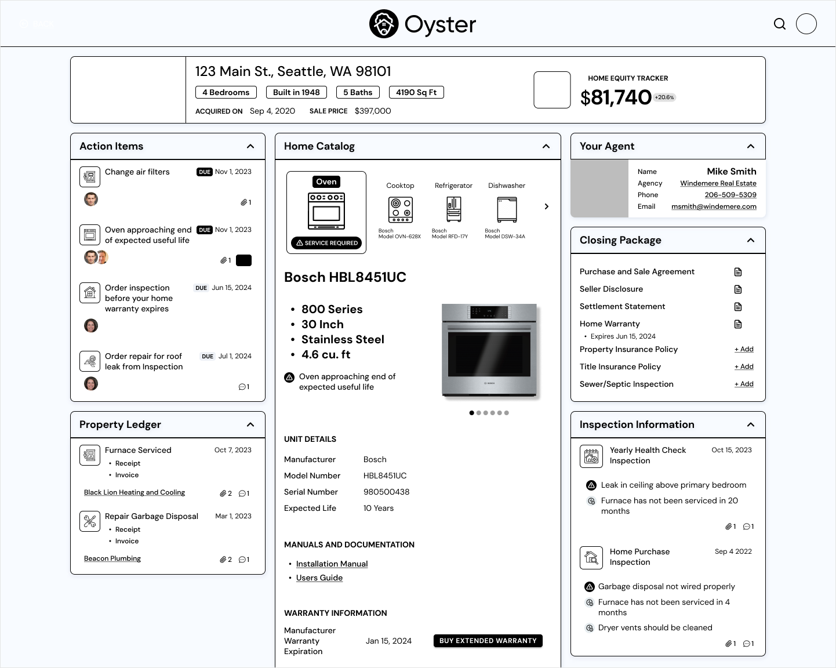836x668 pixels.
Task: Click the 4190 Sq Ft tag
Action: point(416,92)
